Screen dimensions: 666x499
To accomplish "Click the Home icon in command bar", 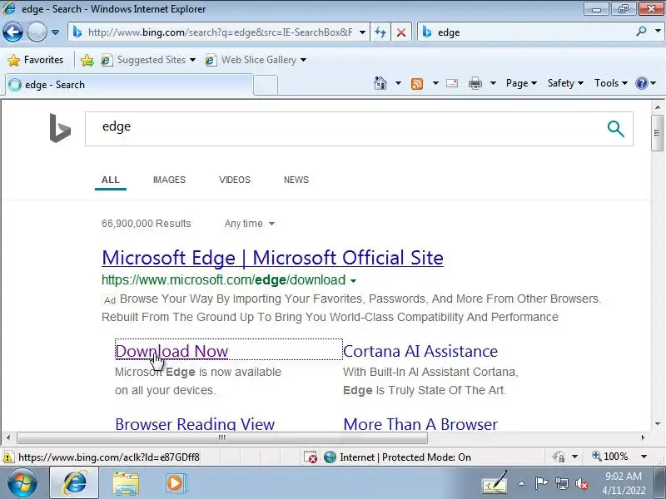I will coord(380,83).
